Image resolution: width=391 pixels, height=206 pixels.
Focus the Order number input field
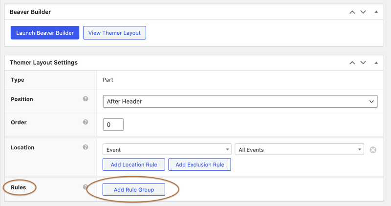pyautogui.click(x=113, y=125)
